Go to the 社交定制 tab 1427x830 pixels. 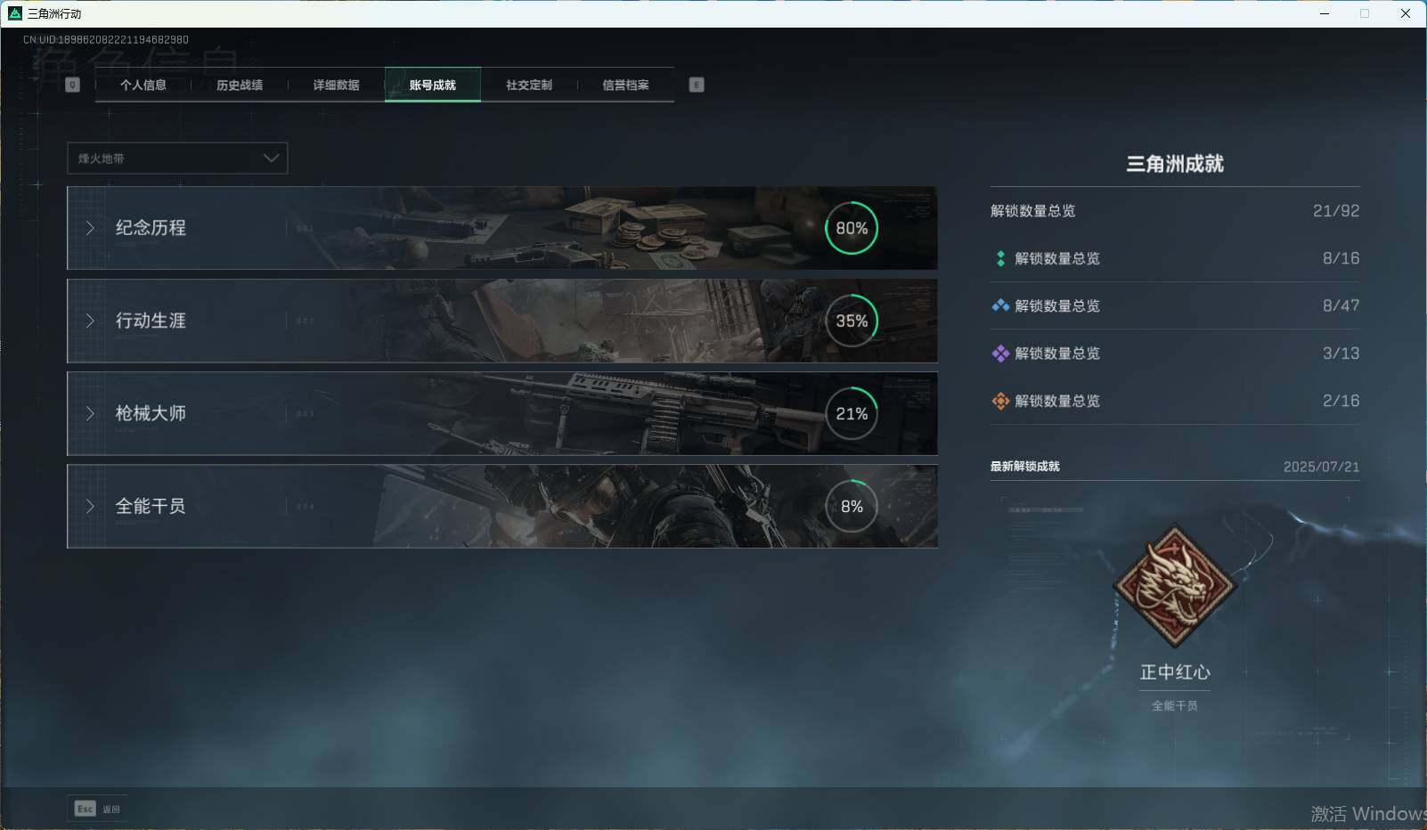coord(529,85)
